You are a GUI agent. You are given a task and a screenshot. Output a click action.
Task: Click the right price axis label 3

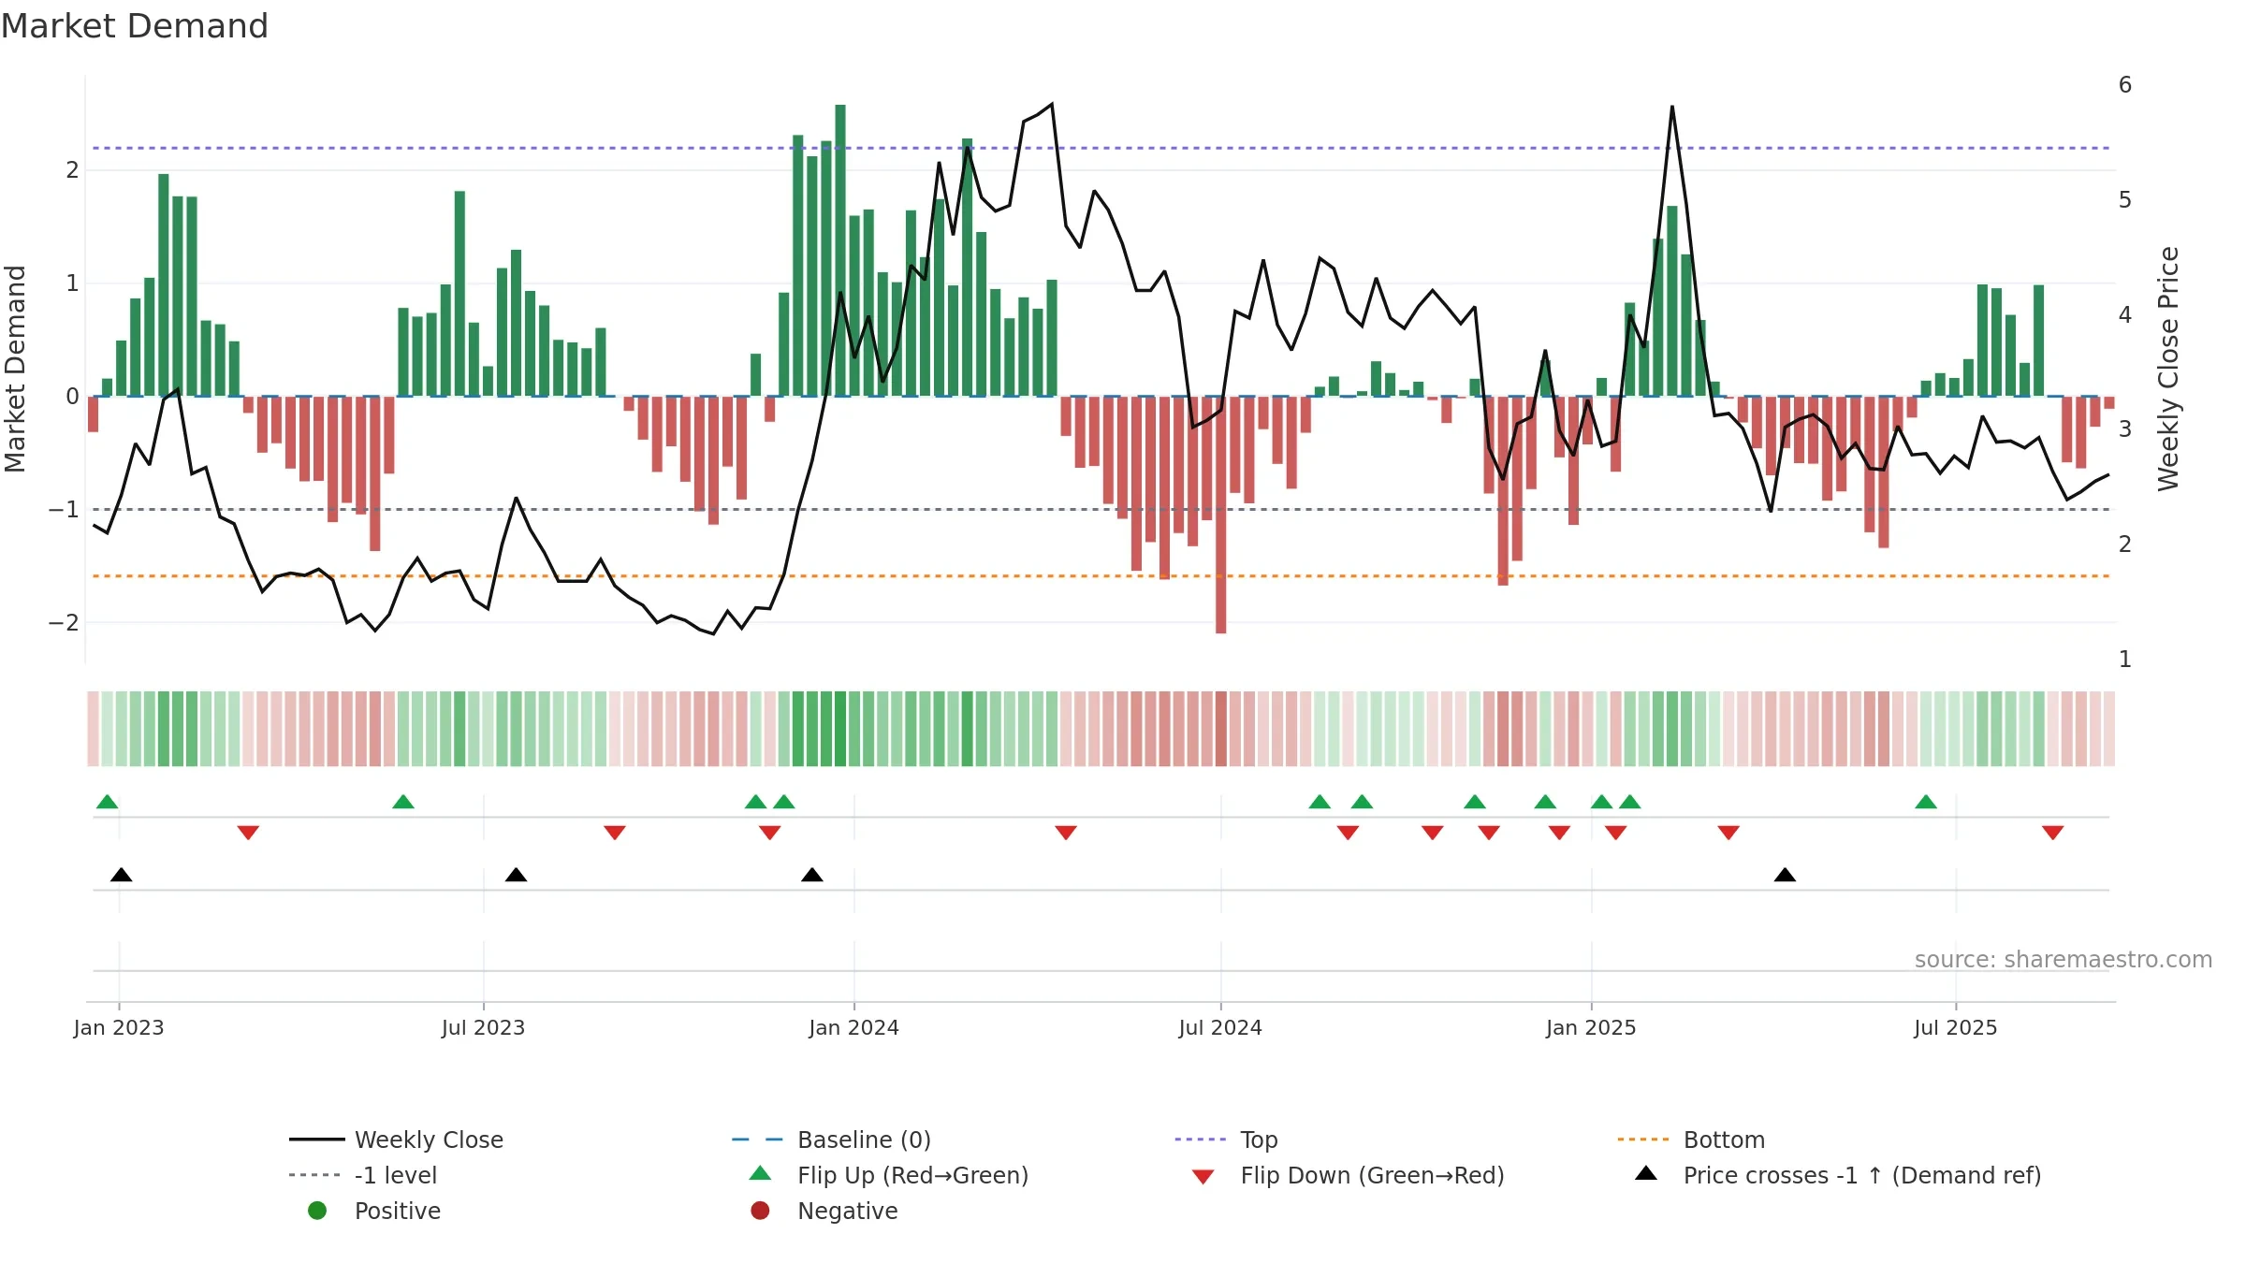(2125, 429)
